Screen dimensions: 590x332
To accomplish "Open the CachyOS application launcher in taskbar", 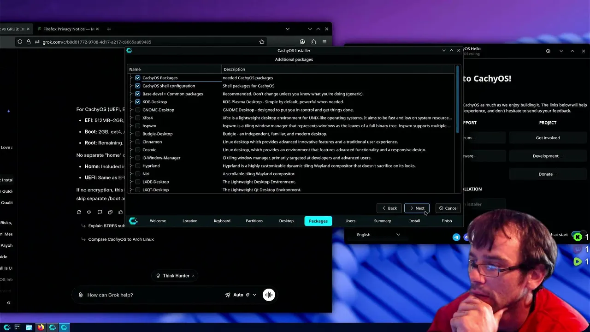I will click(7, 327).
